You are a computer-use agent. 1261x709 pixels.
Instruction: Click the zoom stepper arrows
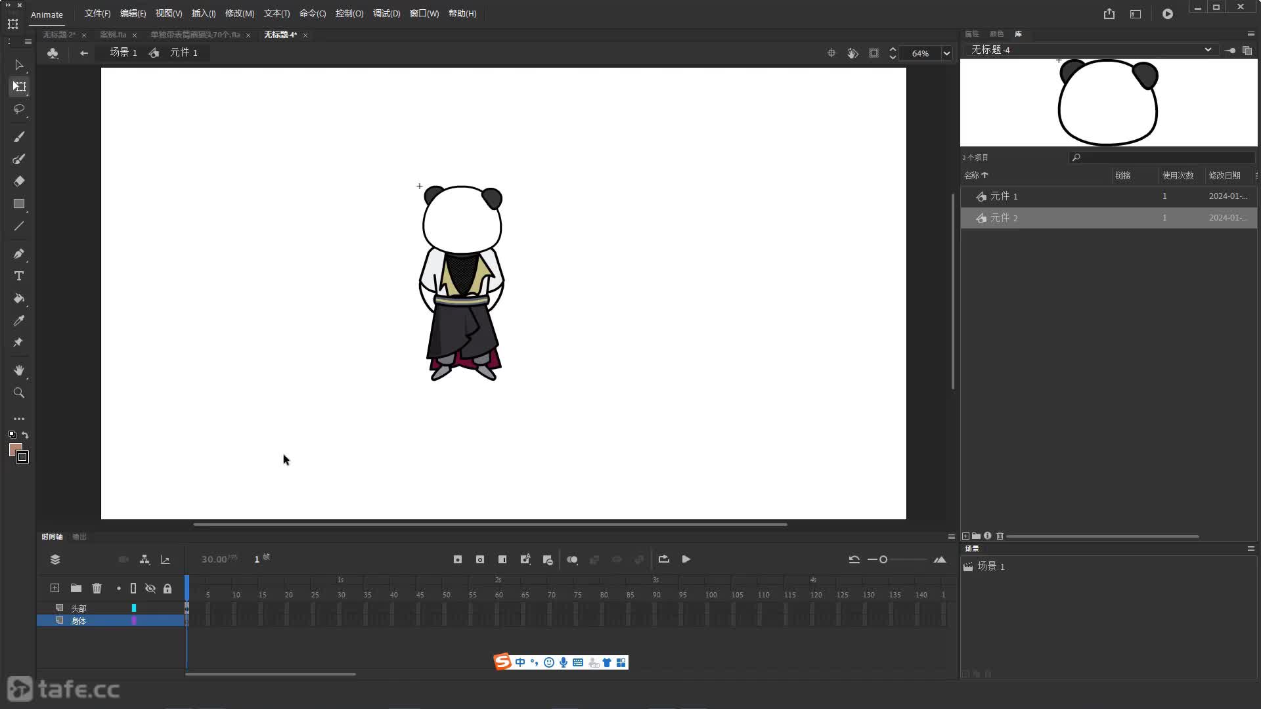pyautogui.click(x=893, y=53)
